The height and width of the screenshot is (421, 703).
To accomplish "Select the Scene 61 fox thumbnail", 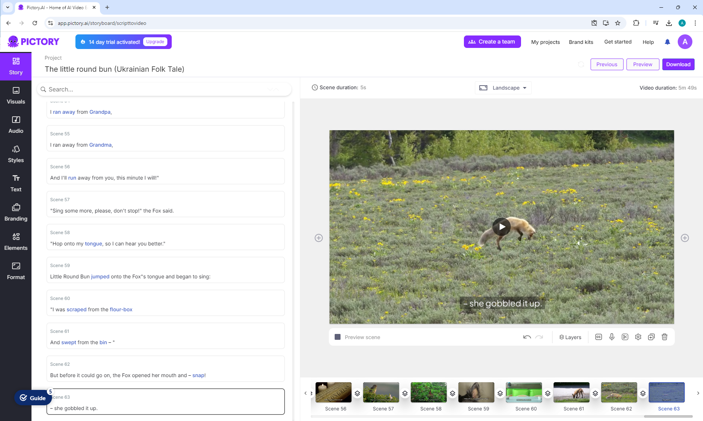I will (x=571, y=392).
